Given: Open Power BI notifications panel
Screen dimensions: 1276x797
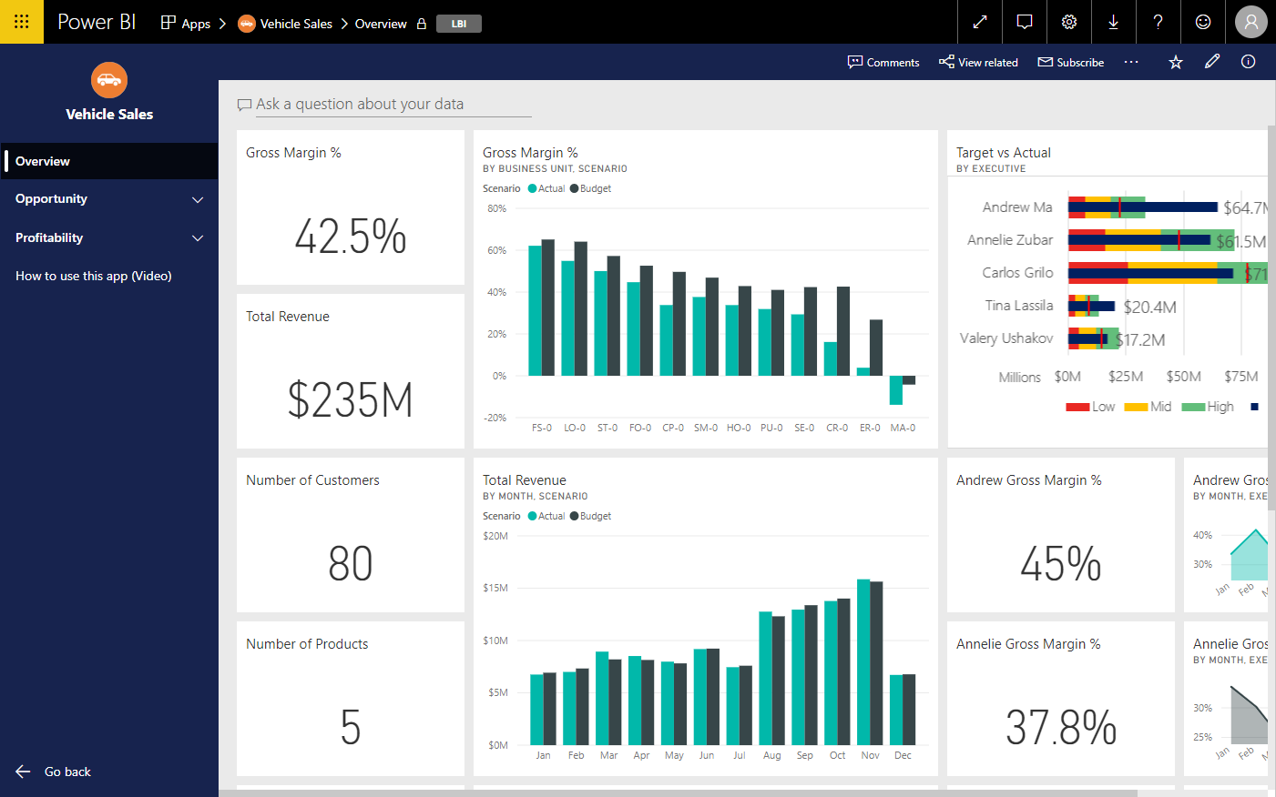Looking at the screenshot, I should [1024, 22].
